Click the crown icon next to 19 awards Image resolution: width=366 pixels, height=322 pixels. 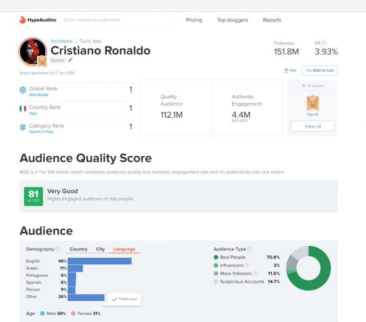coord(304,86)
